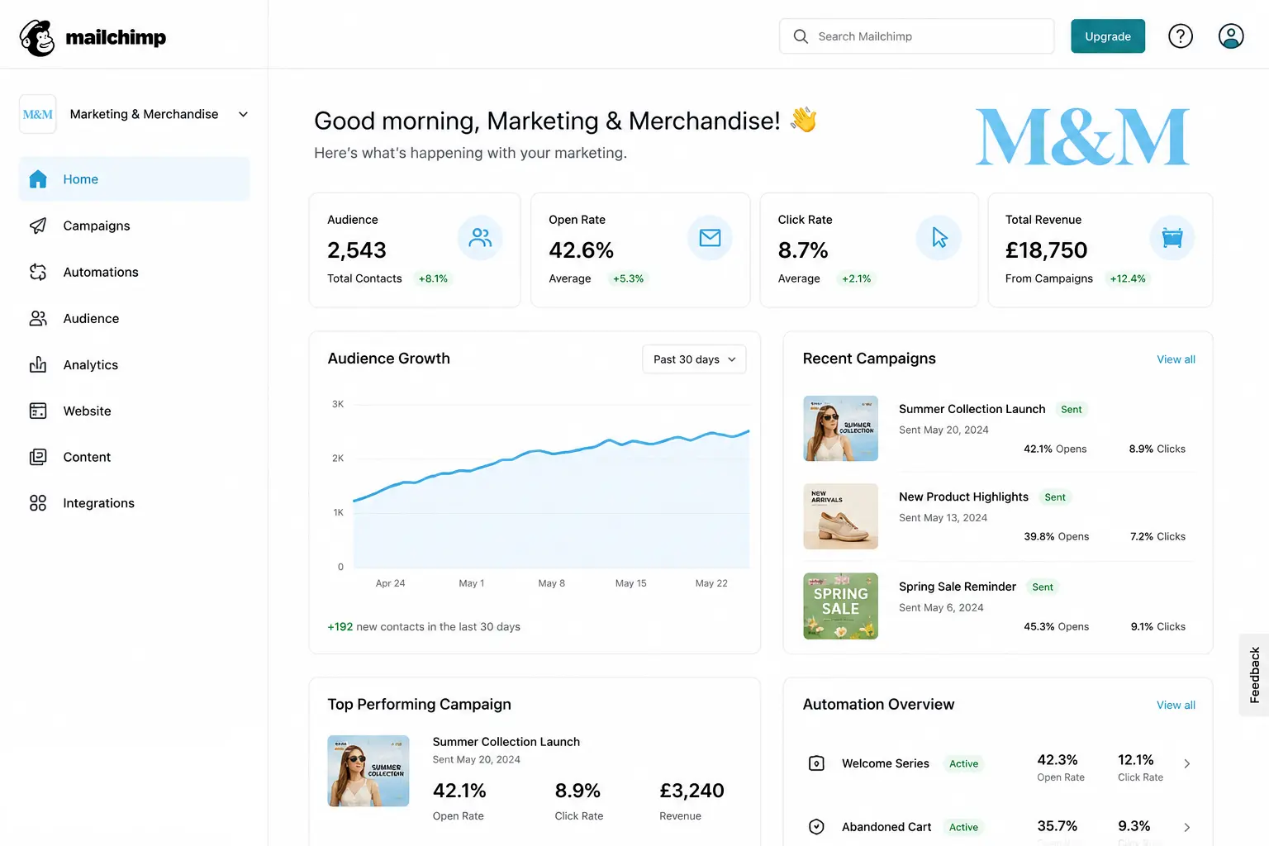Click the Click Rate cursor icon
Image resolution: width=1269 pixels, height=846 pixels.
click(939, 238)
